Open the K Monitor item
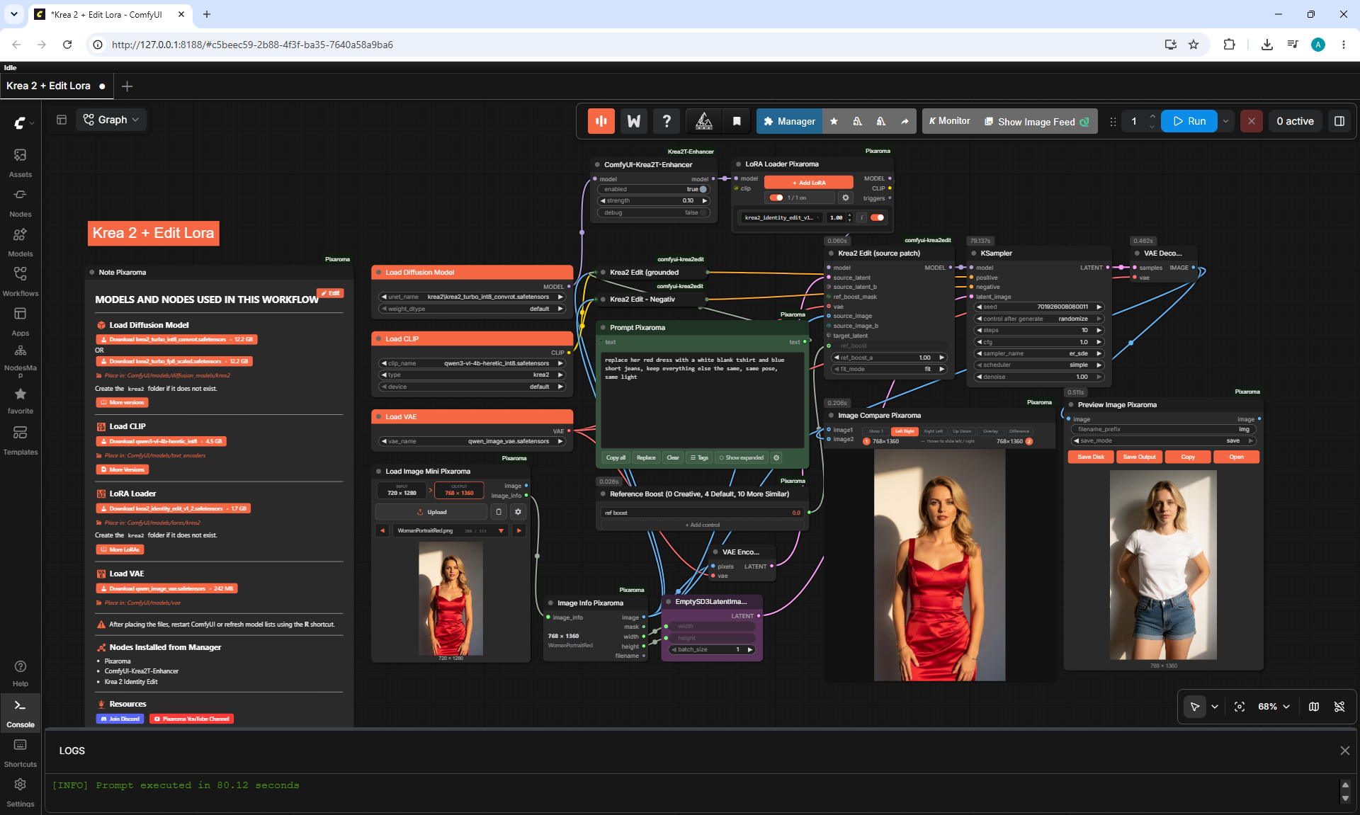The width and height of the screenshot is (1360, 815). pyautogui.click(x=949, y=121)
